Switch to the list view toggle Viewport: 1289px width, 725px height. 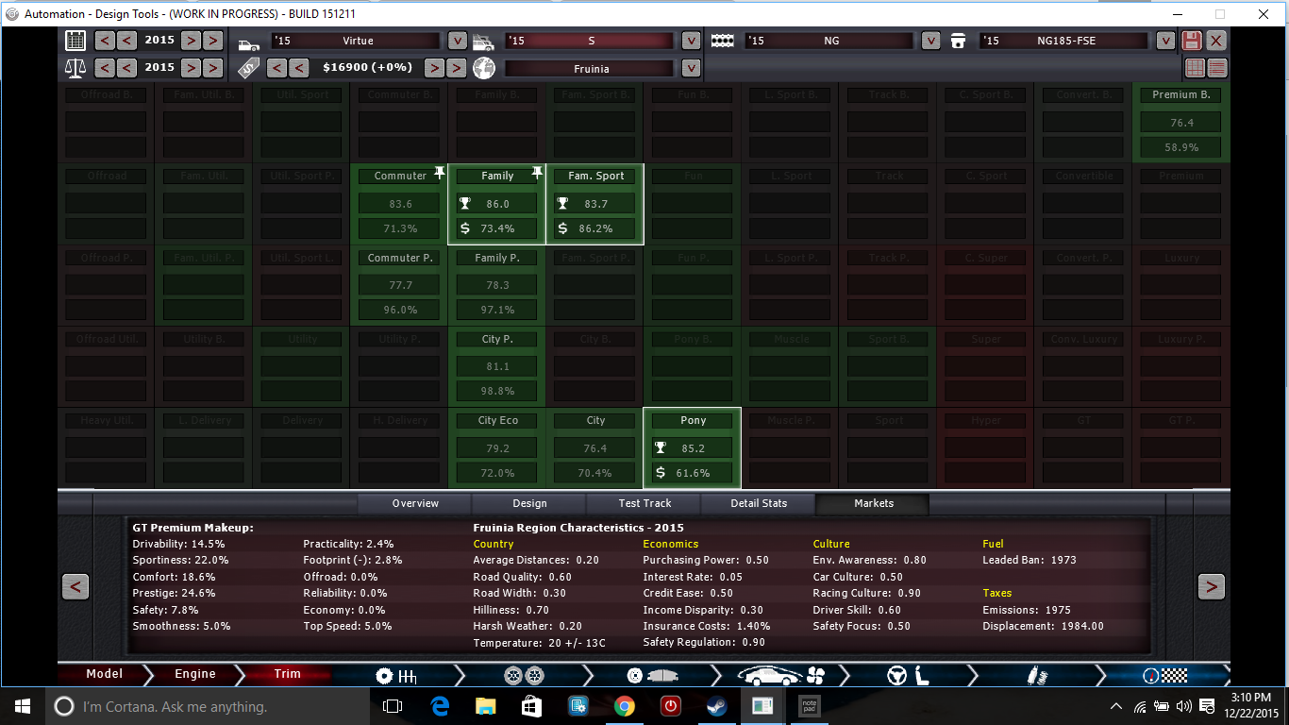1217,68
